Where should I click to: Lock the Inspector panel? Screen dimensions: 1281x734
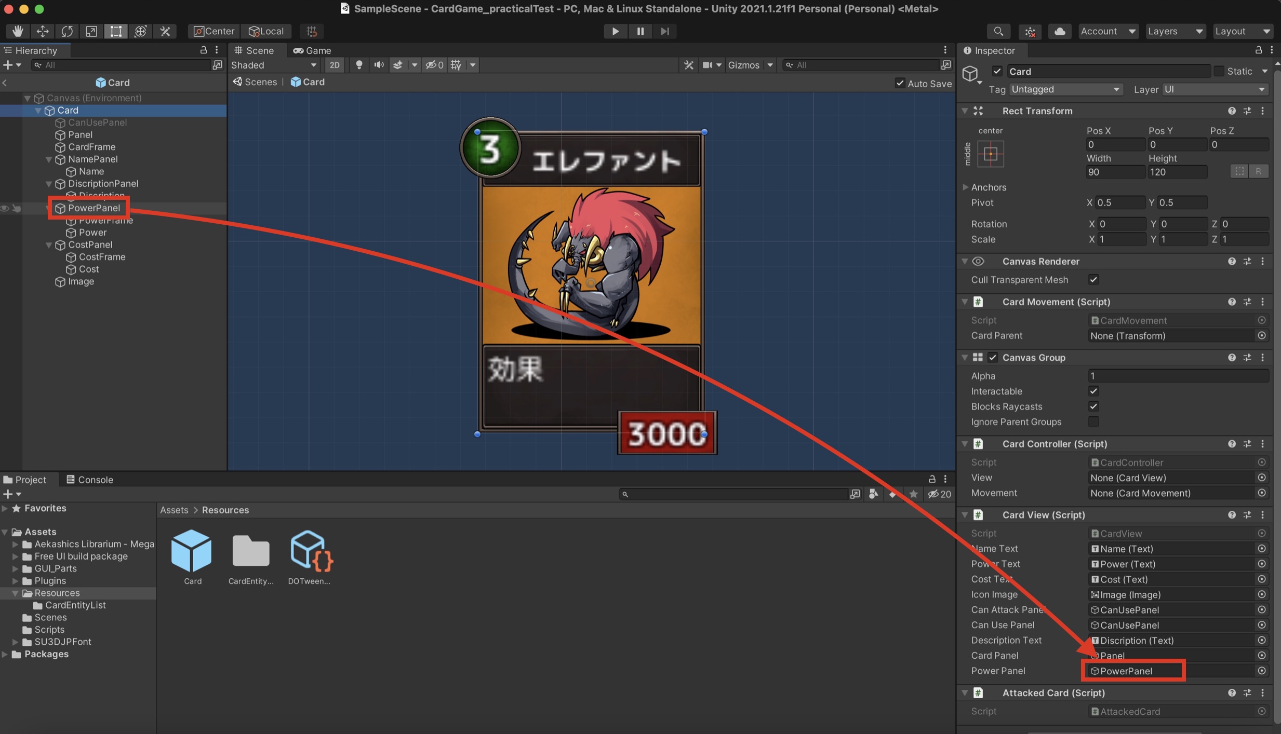[1258, 50]
